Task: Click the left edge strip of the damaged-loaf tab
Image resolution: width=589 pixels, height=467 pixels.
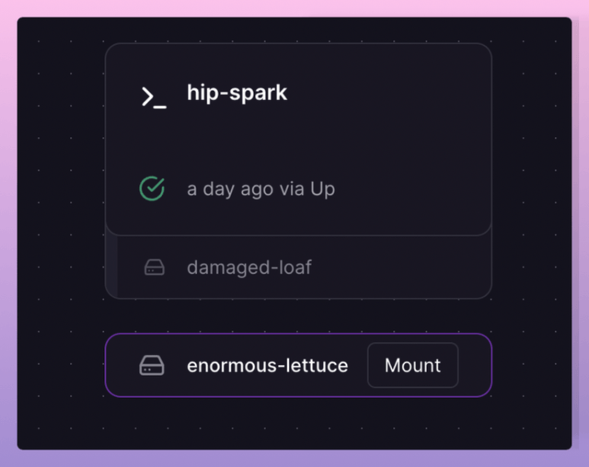Action: (x=111, y=267)
